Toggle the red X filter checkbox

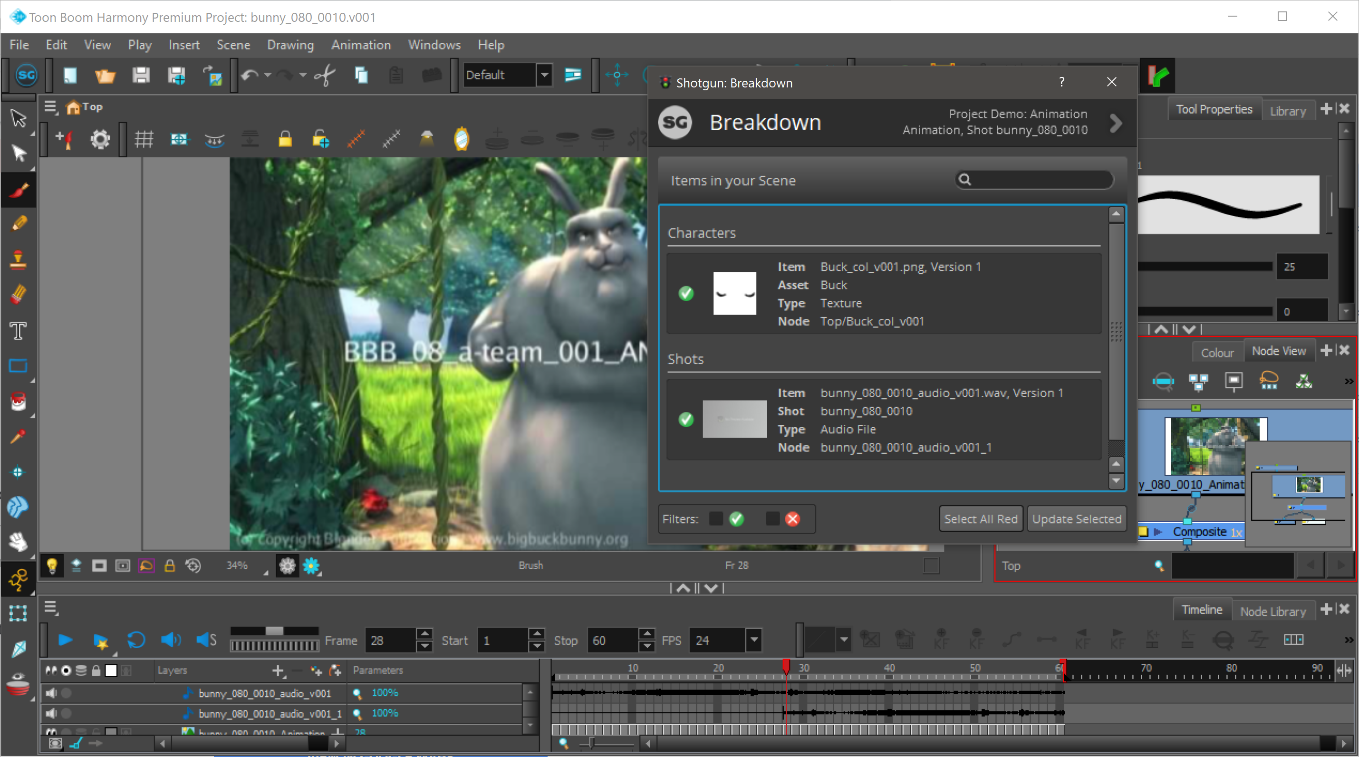pos(772,518)
